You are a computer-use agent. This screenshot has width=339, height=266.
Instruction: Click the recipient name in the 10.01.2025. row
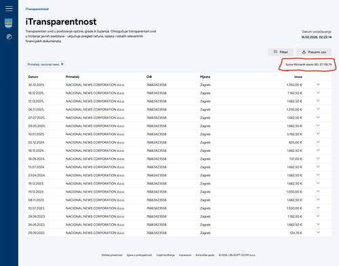click(x=95, y=134)
